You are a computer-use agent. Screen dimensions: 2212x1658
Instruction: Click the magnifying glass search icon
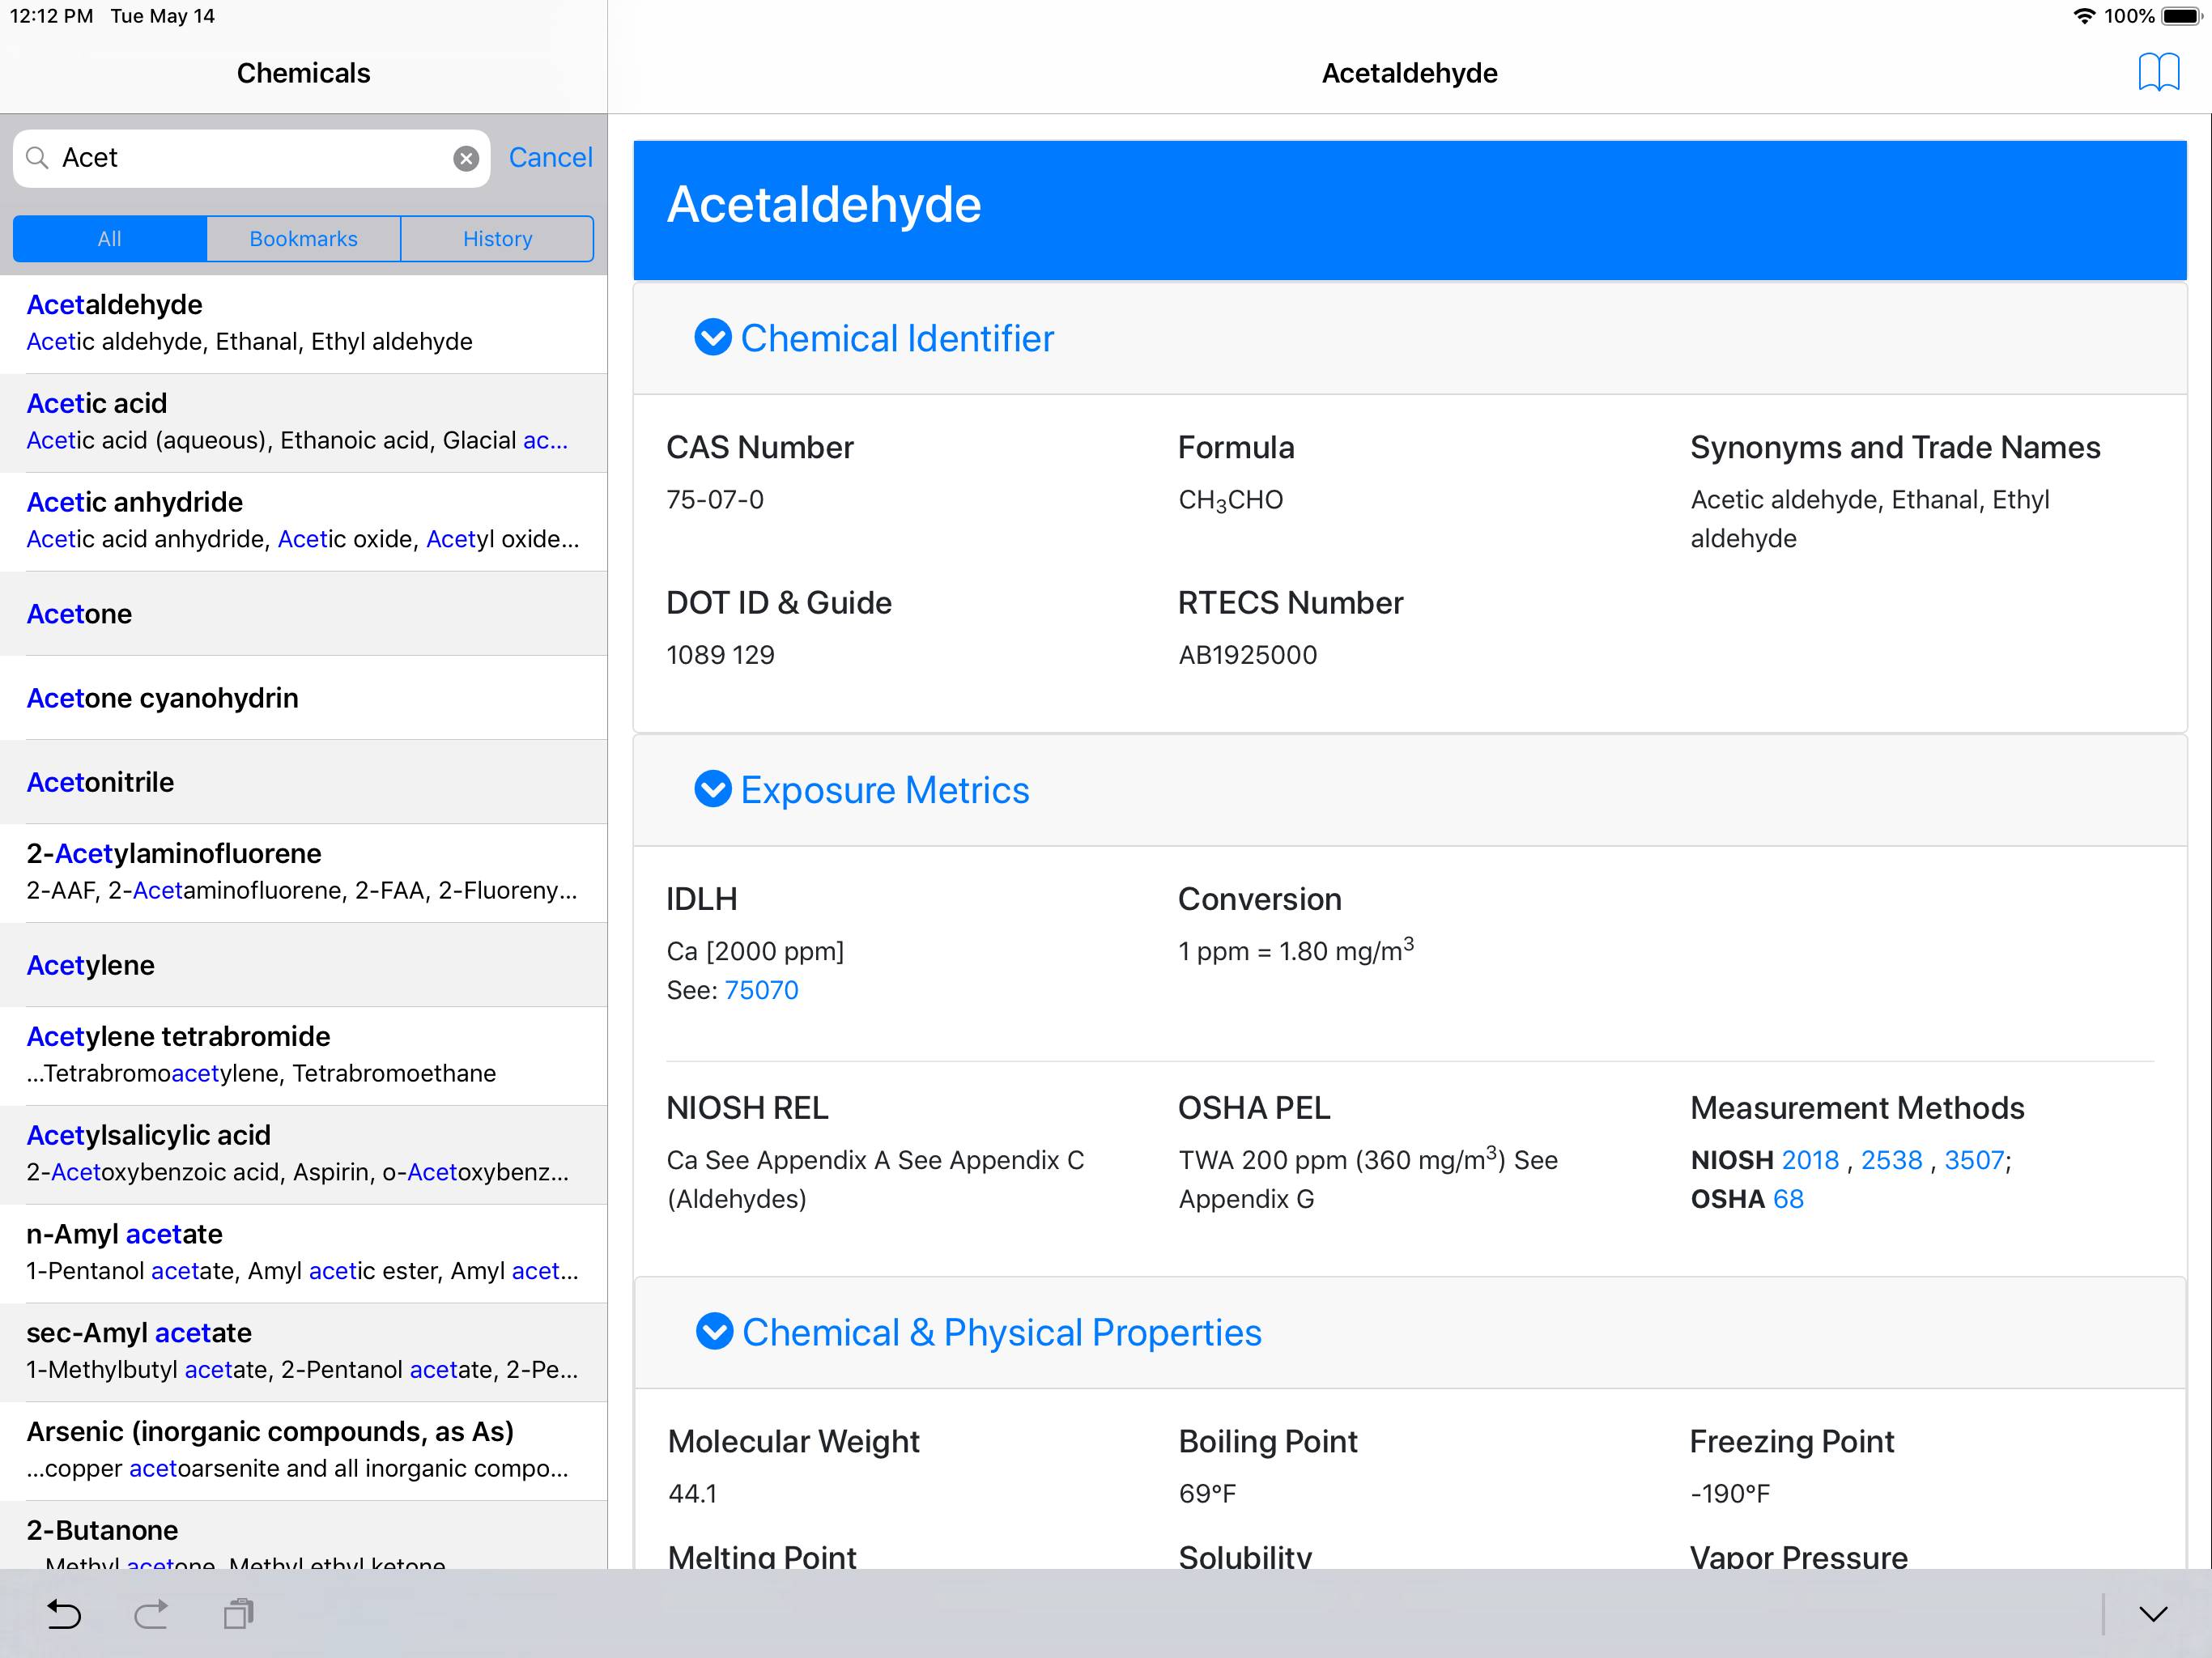[x=37, y=158]
